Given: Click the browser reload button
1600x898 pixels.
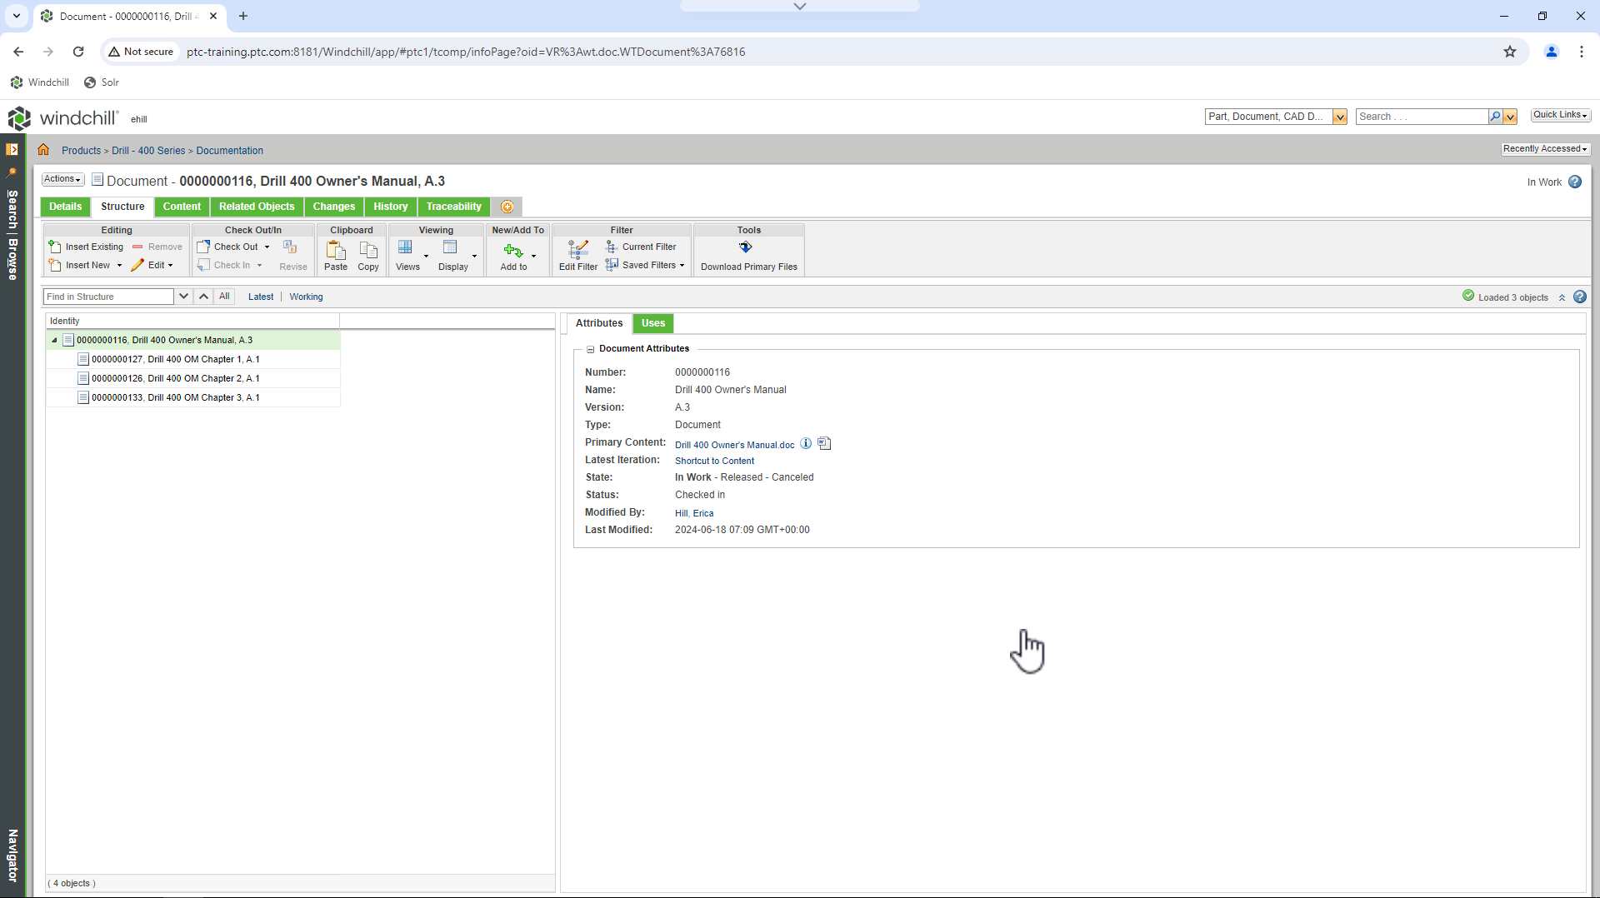Looking at the screenshot, I should point(78,52).
